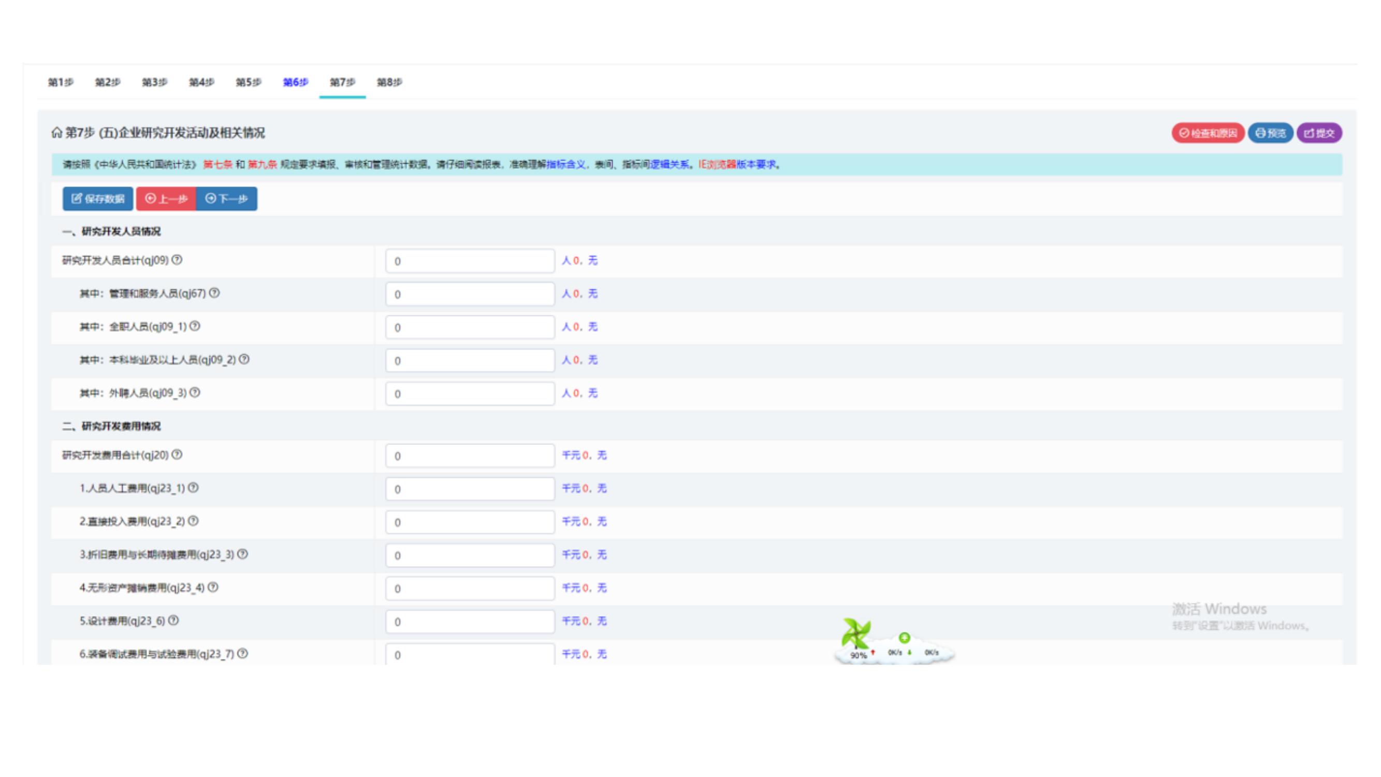Open the 第8步 tab

(x=389, y=82)
